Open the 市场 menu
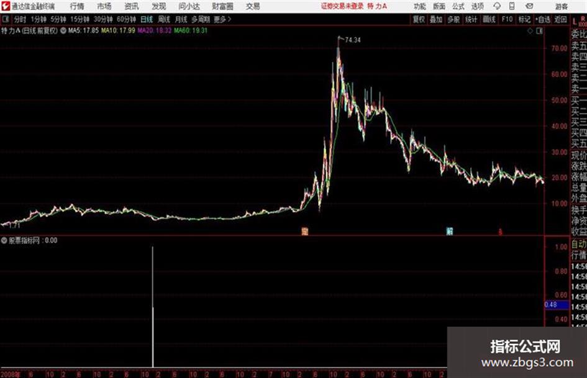 pos(104,6)
